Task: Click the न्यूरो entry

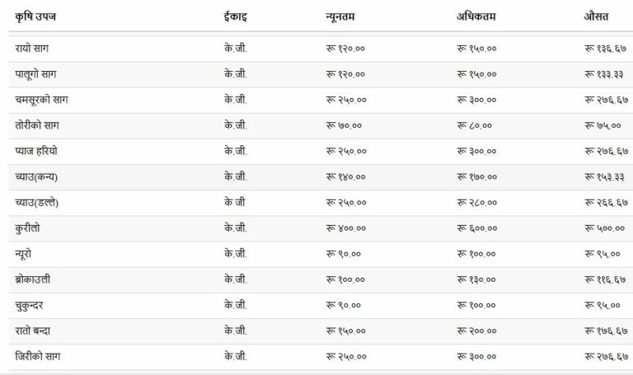Action: coord(23,254)
